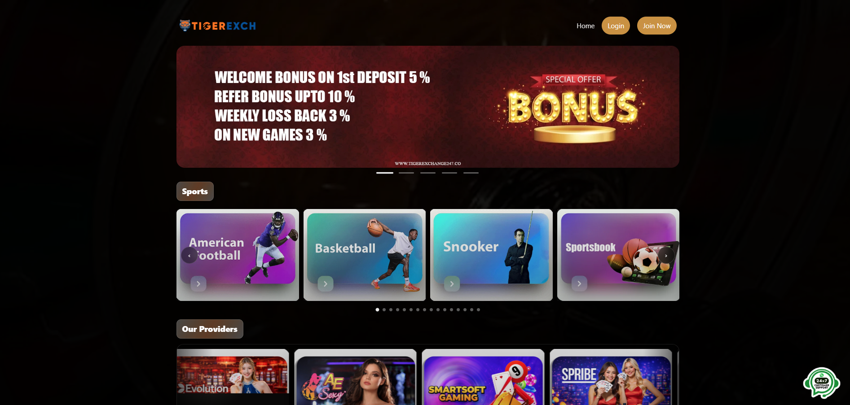Click the arrow icon on Snooker card
Screen dimensions: 850x405
(452, 283)
